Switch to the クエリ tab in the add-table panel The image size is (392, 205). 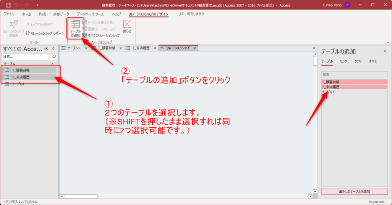(358, 61)
